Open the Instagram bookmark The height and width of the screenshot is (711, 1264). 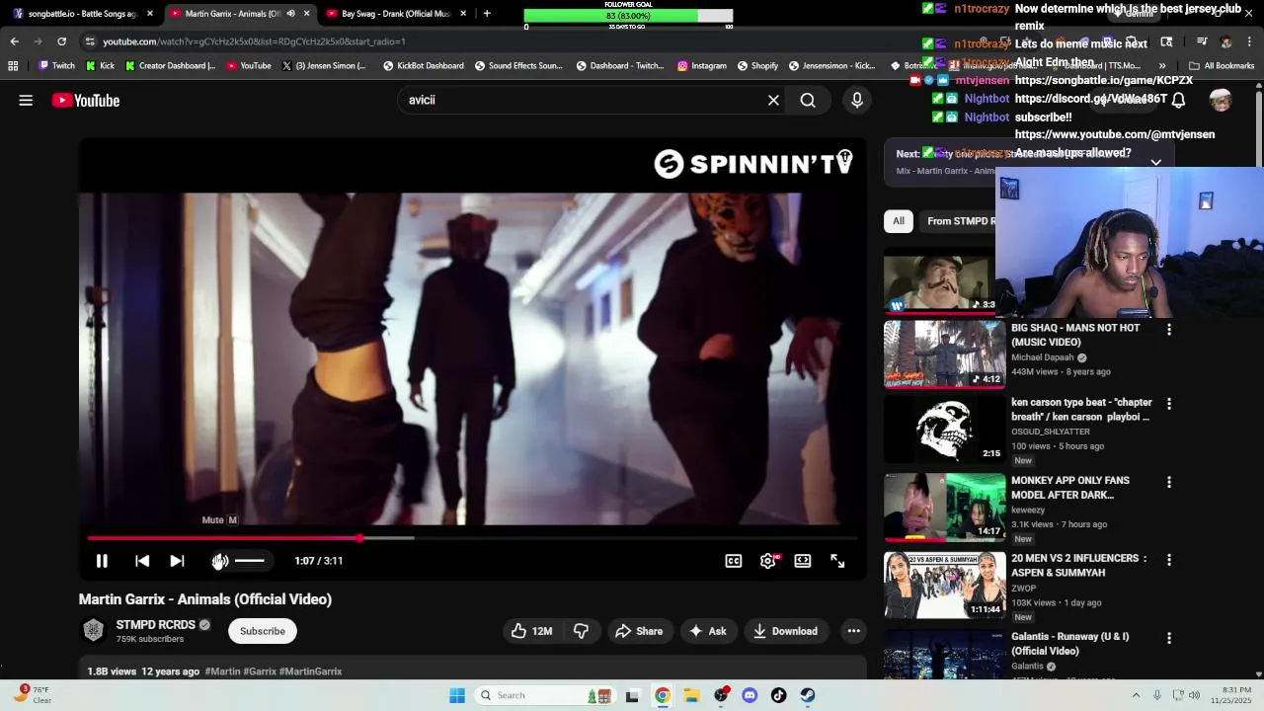pyautogui.click(x=702, y=66)
